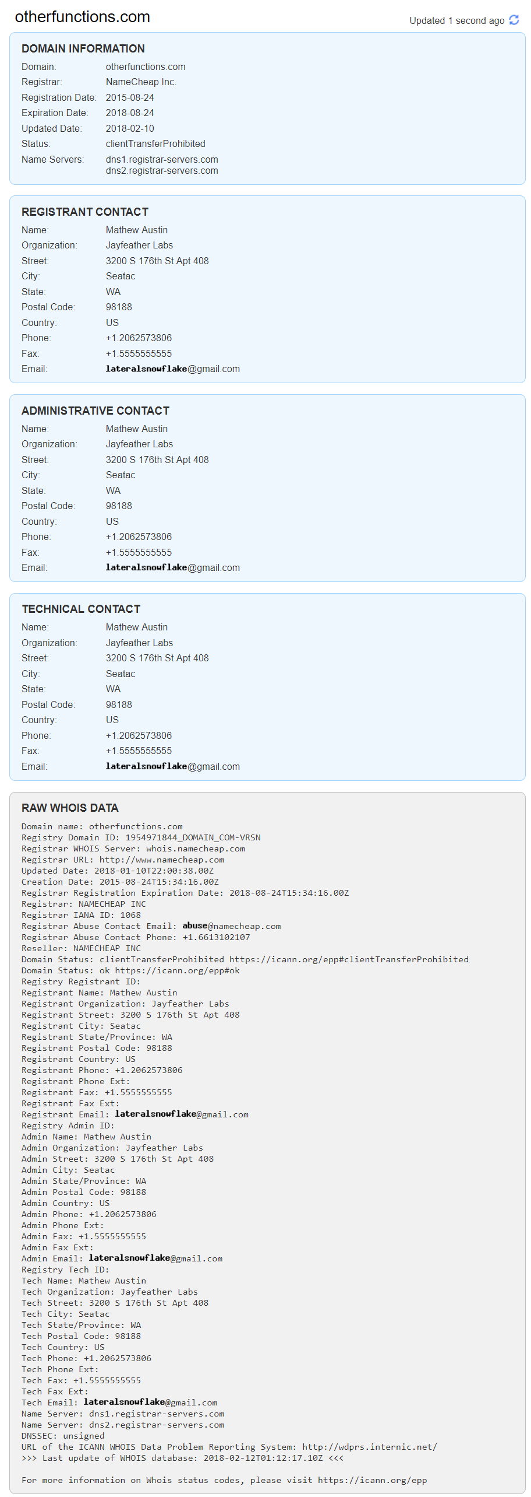Image resolution: width=531 pixels, height=1497 pixels.
Task: Click raw Registrar IANA ID: 1068 line
Action: point(81,916)
